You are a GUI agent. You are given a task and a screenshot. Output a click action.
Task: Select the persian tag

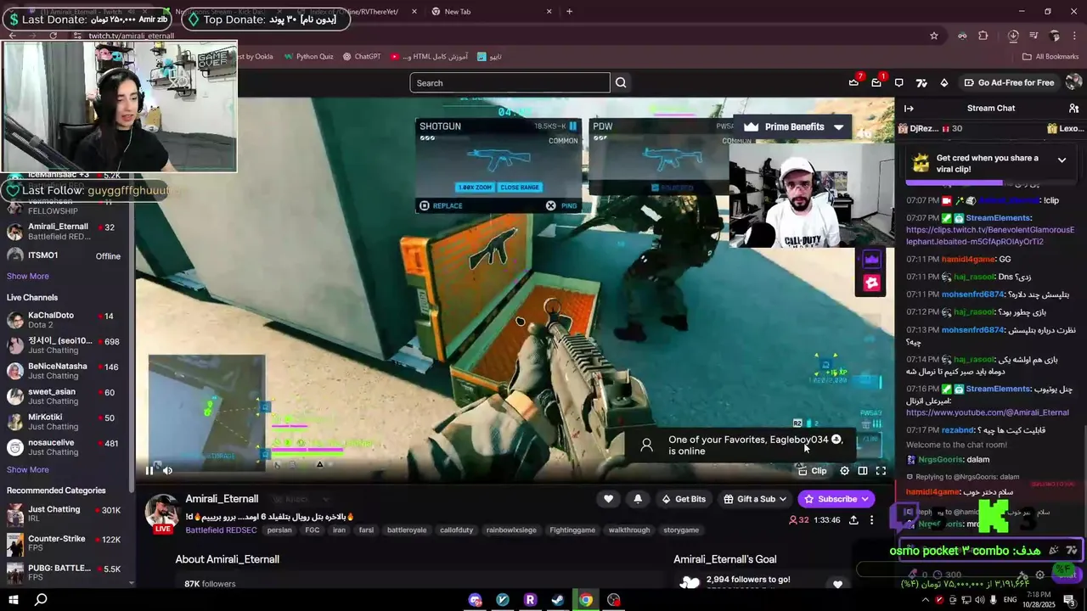point(279,530)
